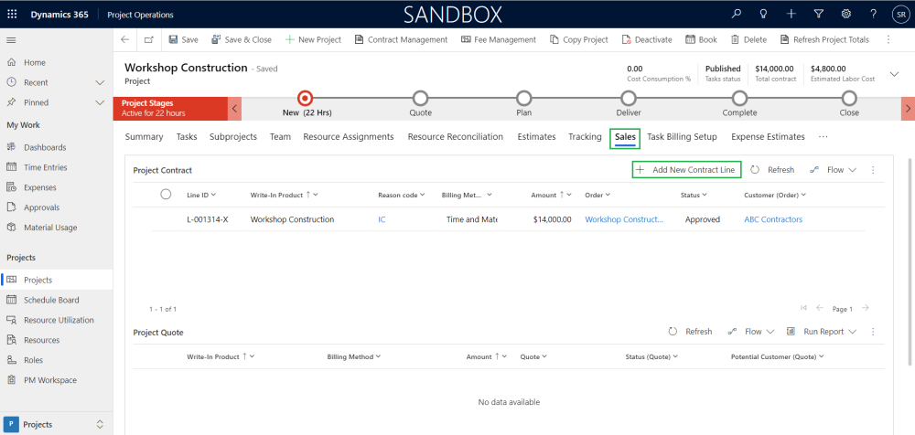
Task: Click the plus quick create icon in header
Action: pyautogui.click(x=791, y=14)
